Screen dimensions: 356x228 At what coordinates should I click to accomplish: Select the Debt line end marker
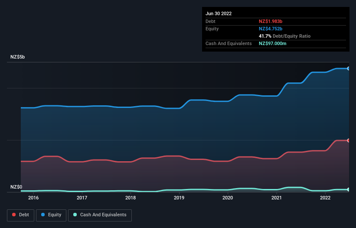pos(349,140)
